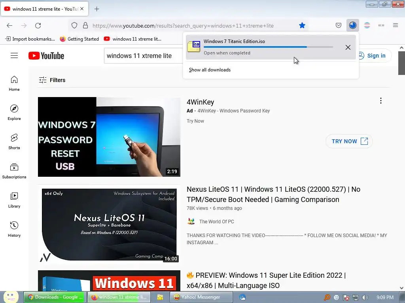Click Show all downloads
Image resolution: width=405 pixels, height=303 pixels.
(210, 70)
